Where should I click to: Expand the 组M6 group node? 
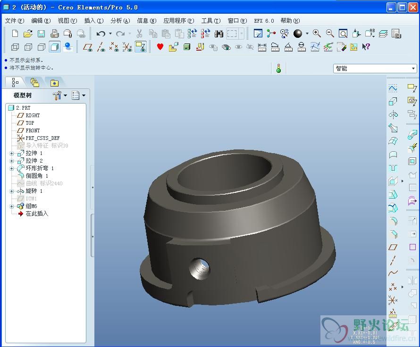coord(11,207)
